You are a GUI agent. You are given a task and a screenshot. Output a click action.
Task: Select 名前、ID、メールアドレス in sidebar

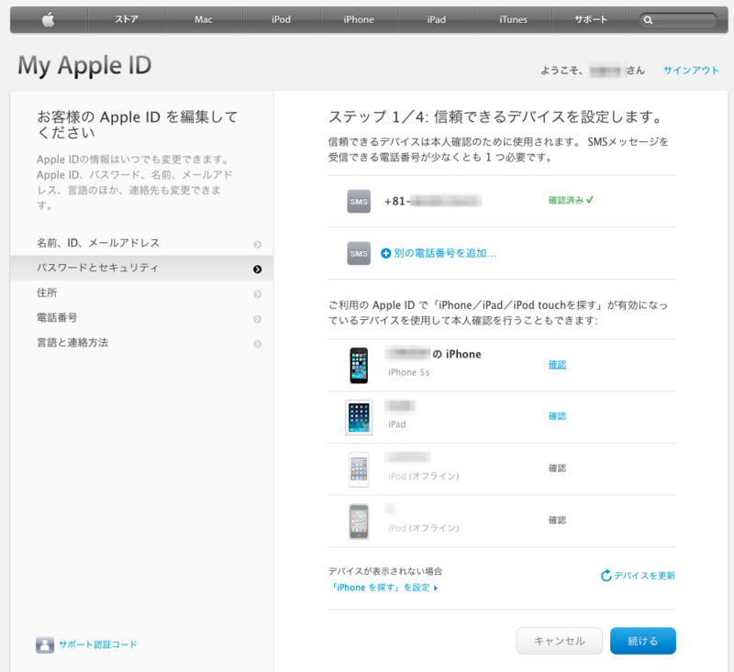[142, 243]
